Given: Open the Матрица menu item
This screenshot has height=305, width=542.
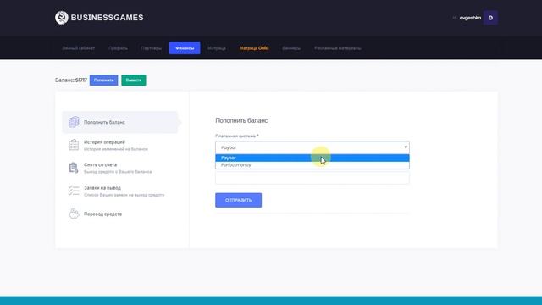Looking at the screenshot, I should pos(217,48).
